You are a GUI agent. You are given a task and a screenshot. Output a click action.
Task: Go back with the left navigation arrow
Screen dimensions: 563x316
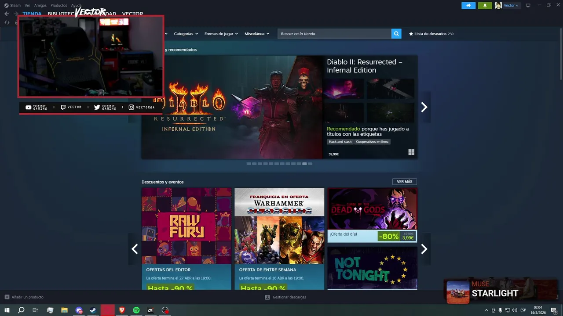click(x=7, y=14)
